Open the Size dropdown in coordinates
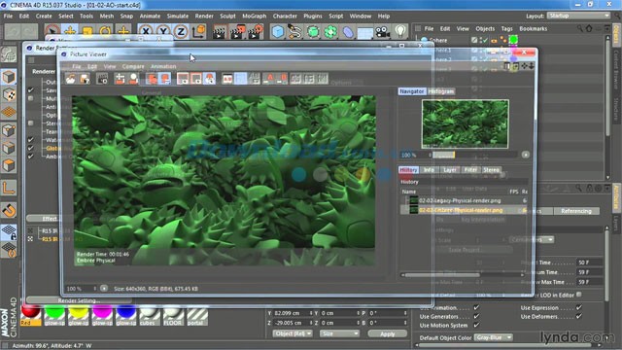The width and height of the screenshot is (622, 350). click(x=339, y=333)
